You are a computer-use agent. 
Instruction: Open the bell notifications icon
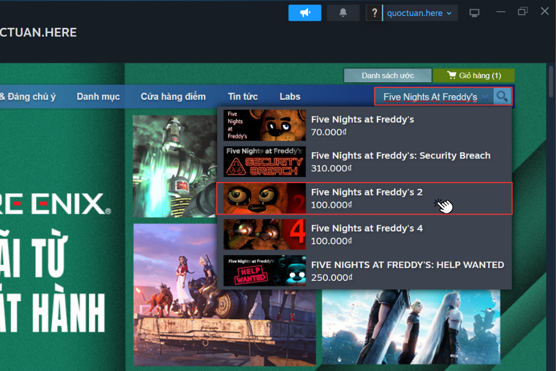point(343,13)
